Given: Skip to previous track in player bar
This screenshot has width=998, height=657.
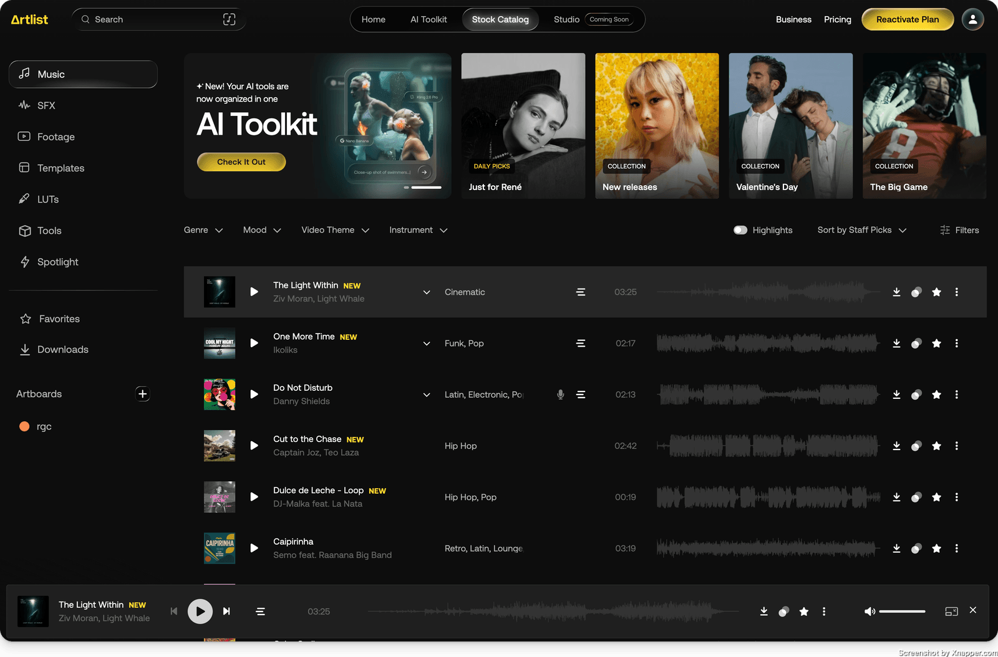Looking at the screenshot, I should (174, 611).
